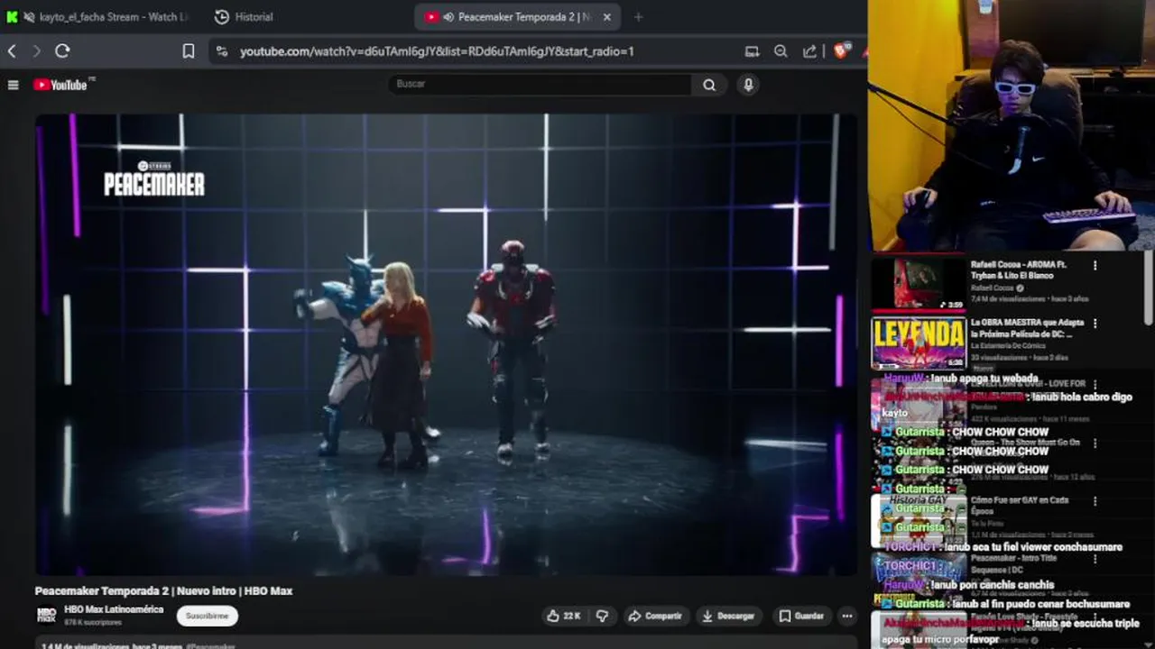Click the YouTube search magnifier button
The image size is (1155, 649).
[x=709, y=85]
